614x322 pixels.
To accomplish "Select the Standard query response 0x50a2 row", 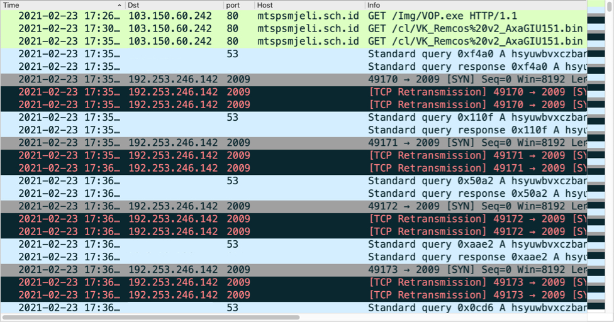I will [294, 193].
